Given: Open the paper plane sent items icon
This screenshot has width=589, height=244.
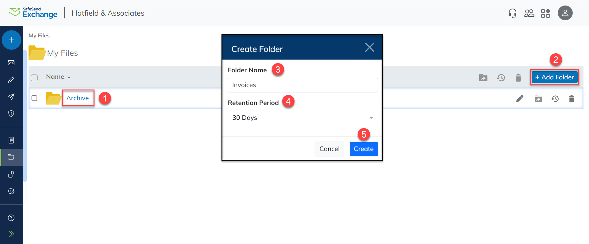Looking at the screenshot, I should (x=11, y=97).
